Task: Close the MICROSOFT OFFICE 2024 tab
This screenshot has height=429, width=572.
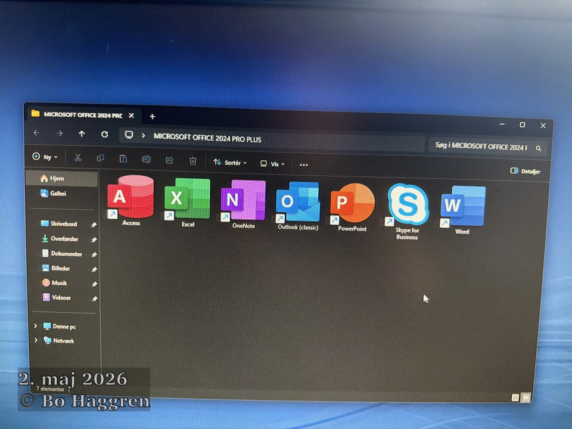Action: tap(131, 116)
